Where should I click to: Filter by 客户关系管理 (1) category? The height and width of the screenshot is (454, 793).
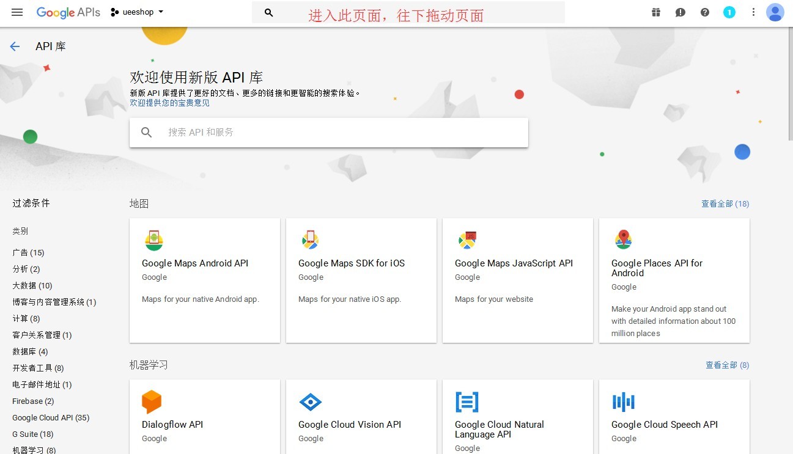coord(42,335)
